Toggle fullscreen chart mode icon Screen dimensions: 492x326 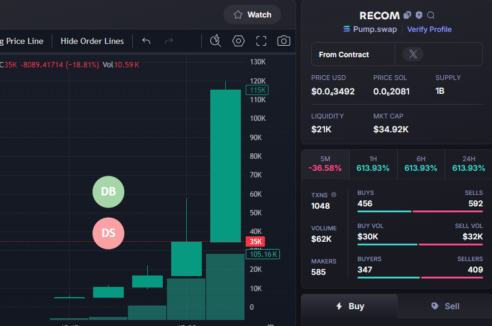(x=261, y=41)
